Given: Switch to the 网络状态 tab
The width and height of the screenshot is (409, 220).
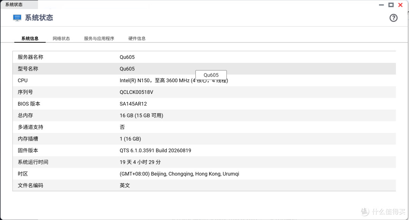Looking at the screenshot, I should [61, 38].
